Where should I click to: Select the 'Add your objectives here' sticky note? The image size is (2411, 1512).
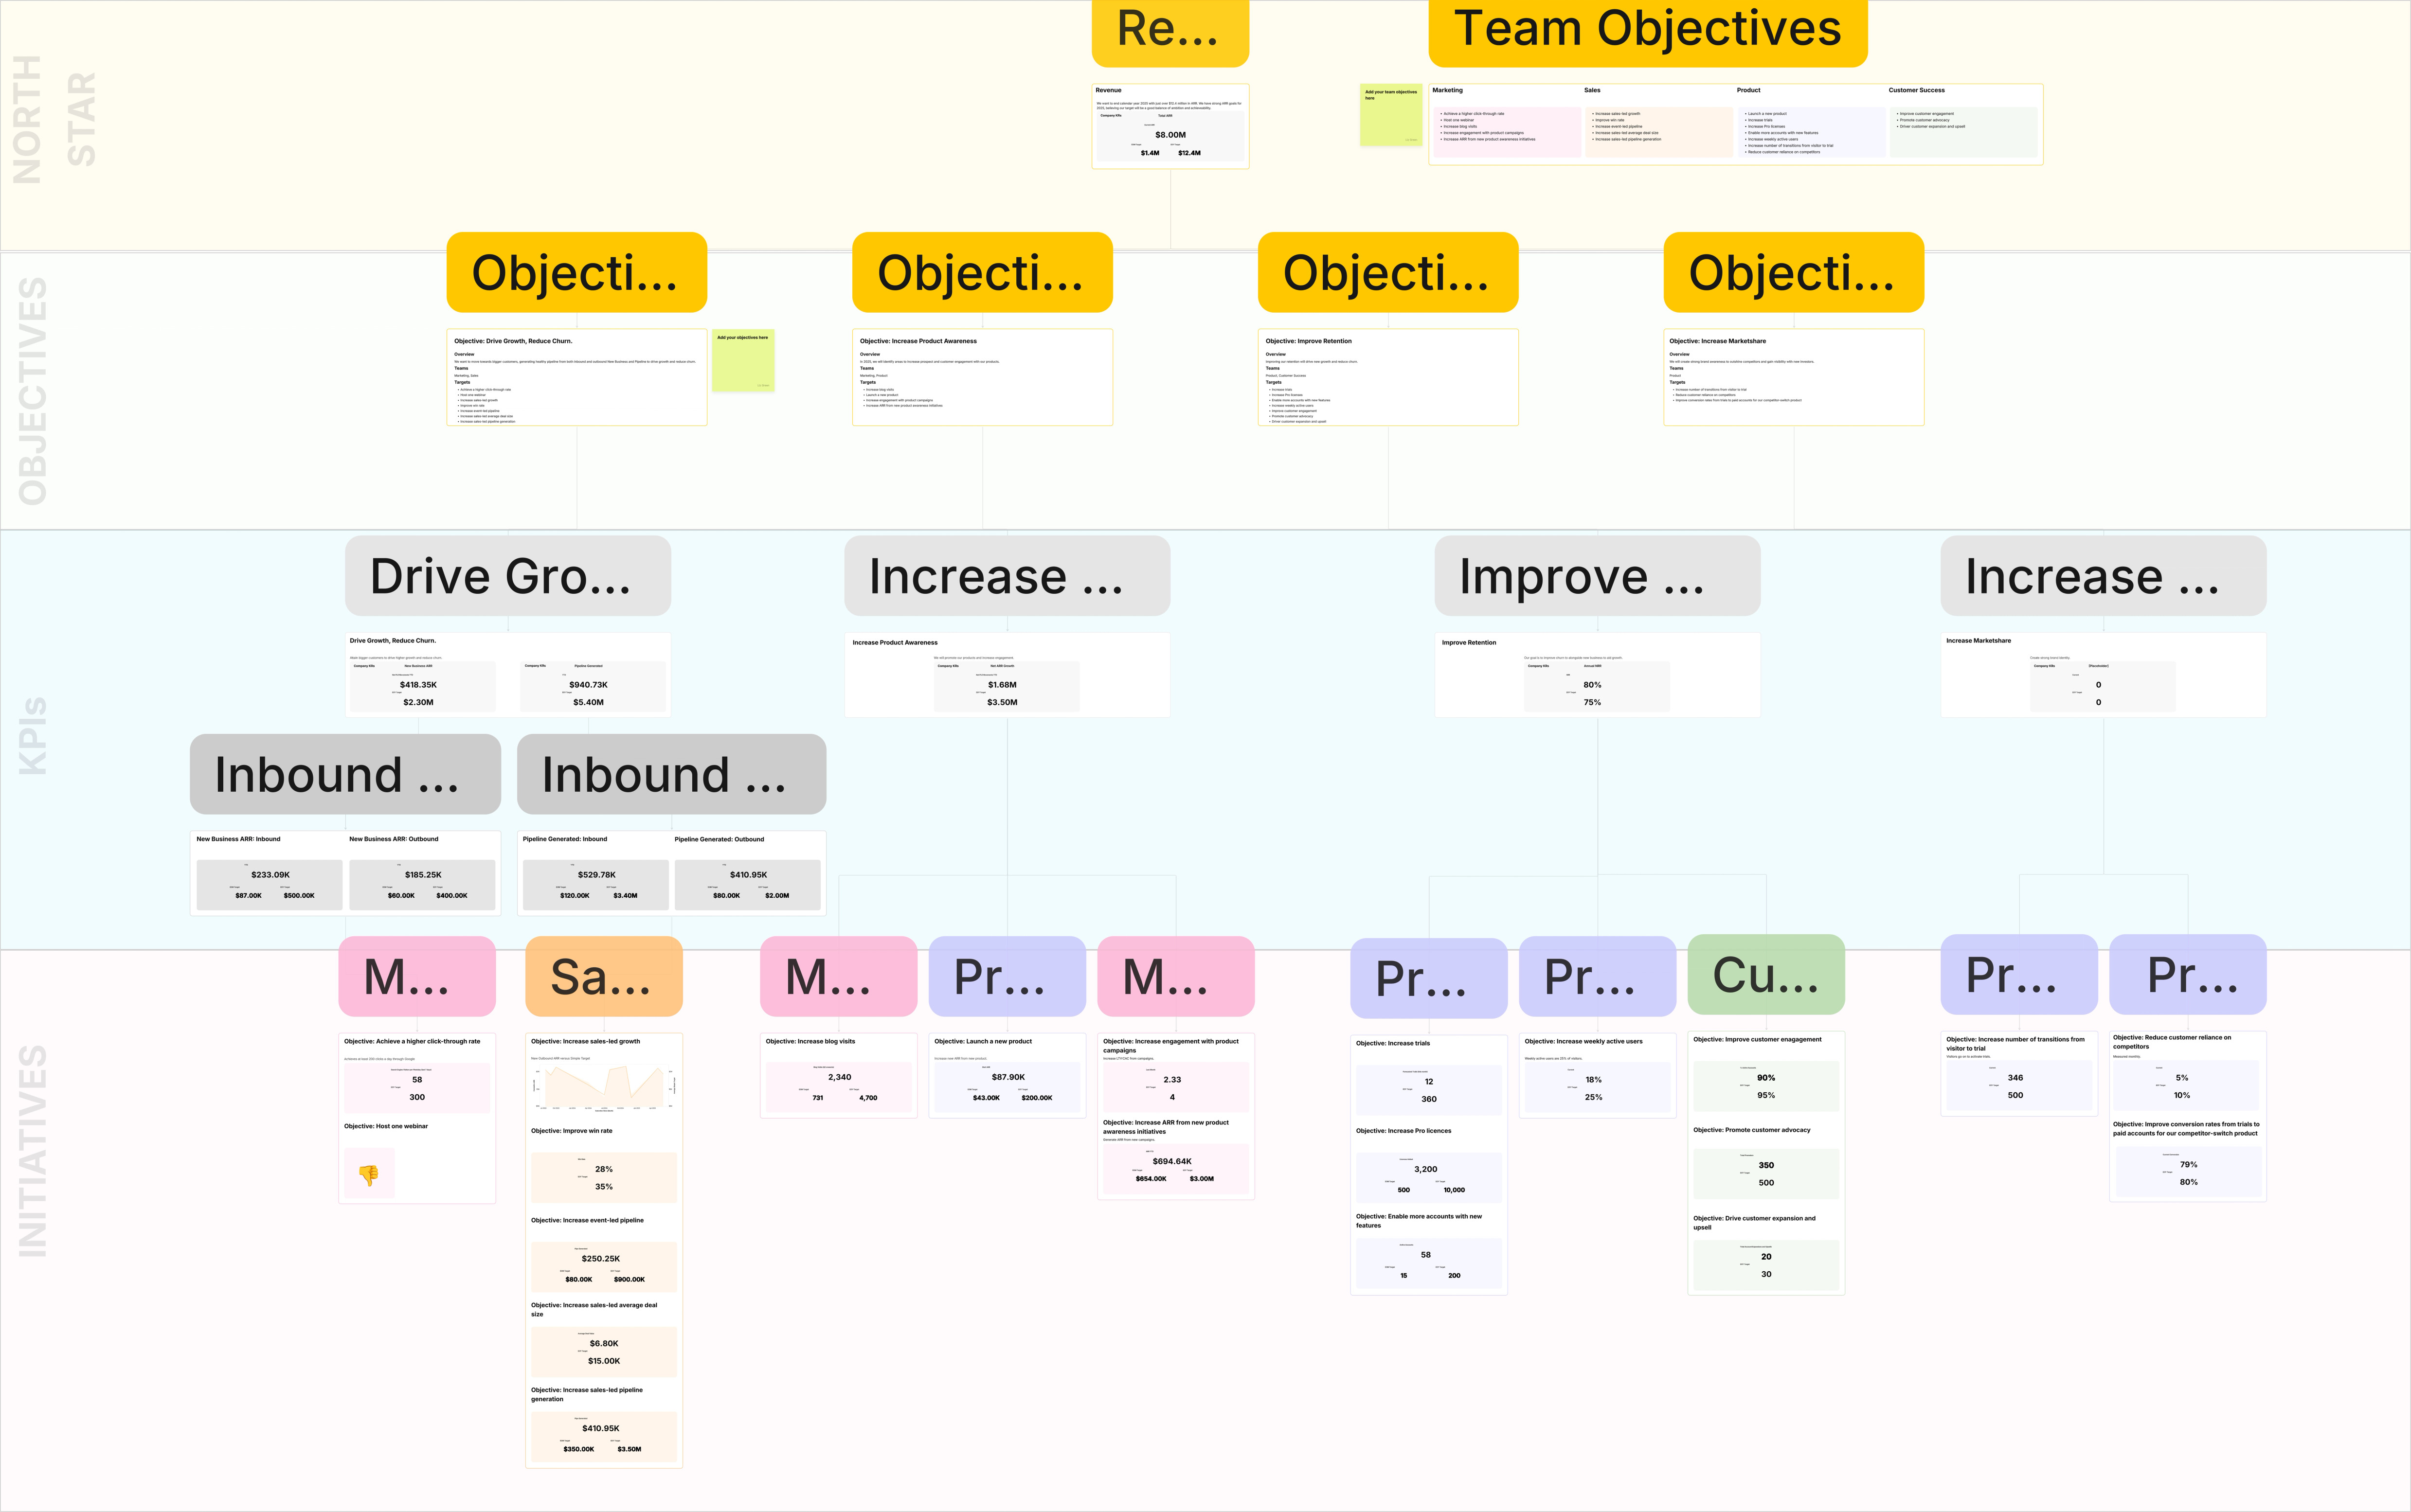[x=743, y=360]
